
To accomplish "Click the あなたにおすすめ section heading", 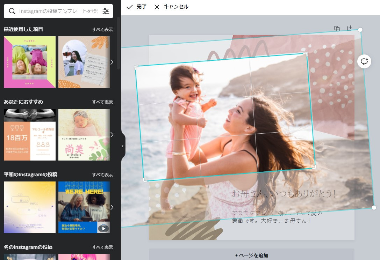I will pos(23,102).
